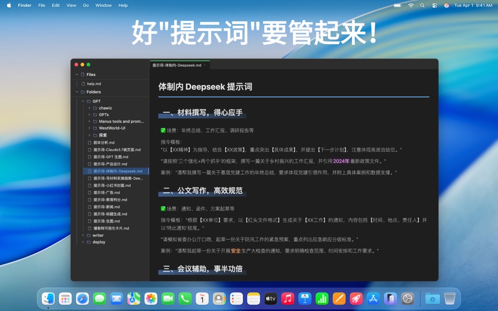The width and height of the screenshot is (498, 311).
Task: Open System Settings in the dock
Action: [407, 298]
